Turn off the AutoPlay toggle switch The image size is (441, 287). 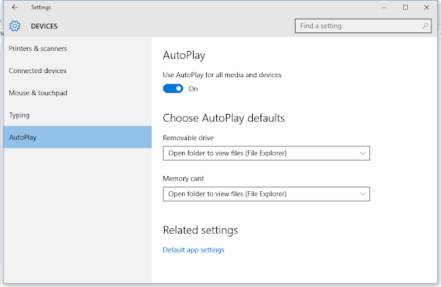(173, 88)
